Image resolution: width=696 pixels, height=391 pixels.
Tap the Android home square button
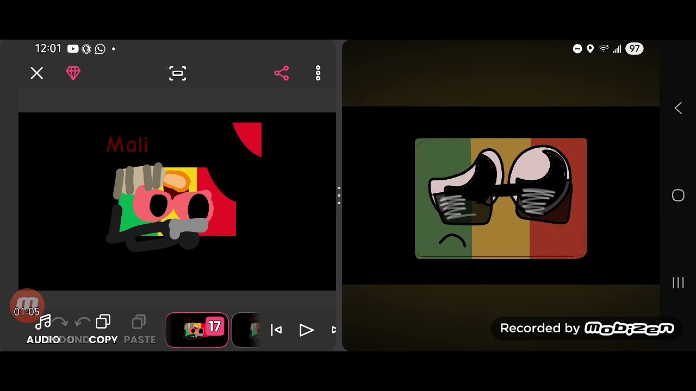(678, 195)
